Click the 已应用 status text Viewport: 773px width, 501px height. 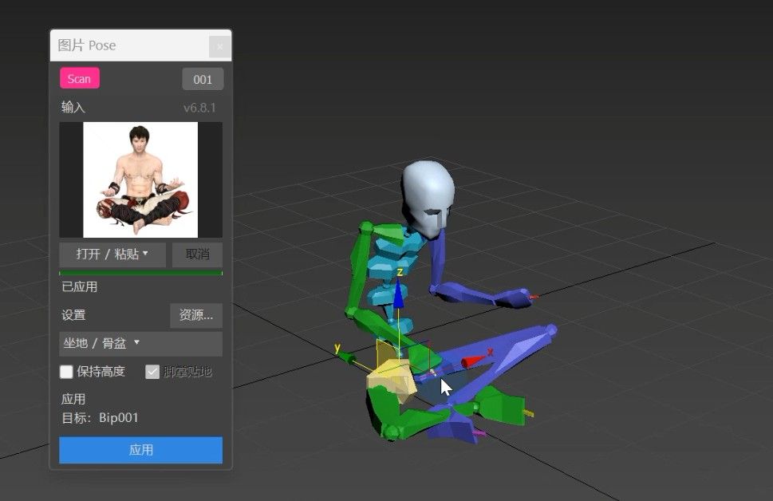click(x=79, y=286)
